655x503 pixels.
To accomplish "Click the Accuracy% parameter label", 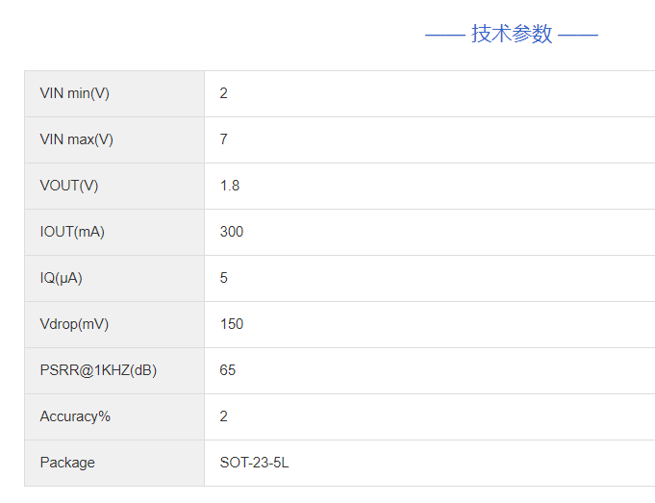I will (75, 416).
